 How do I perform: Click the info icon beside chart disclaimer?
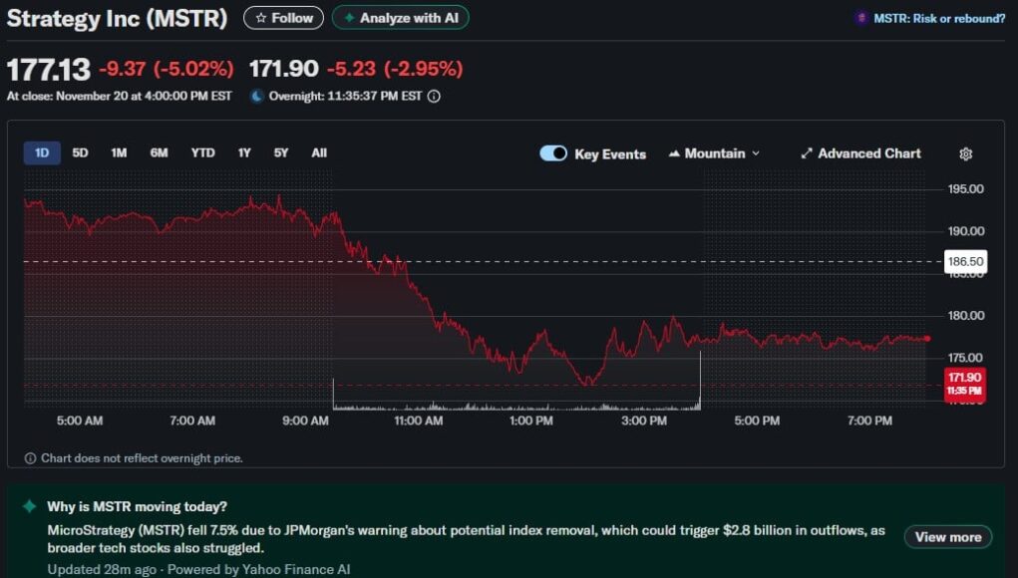coord(30,458)
